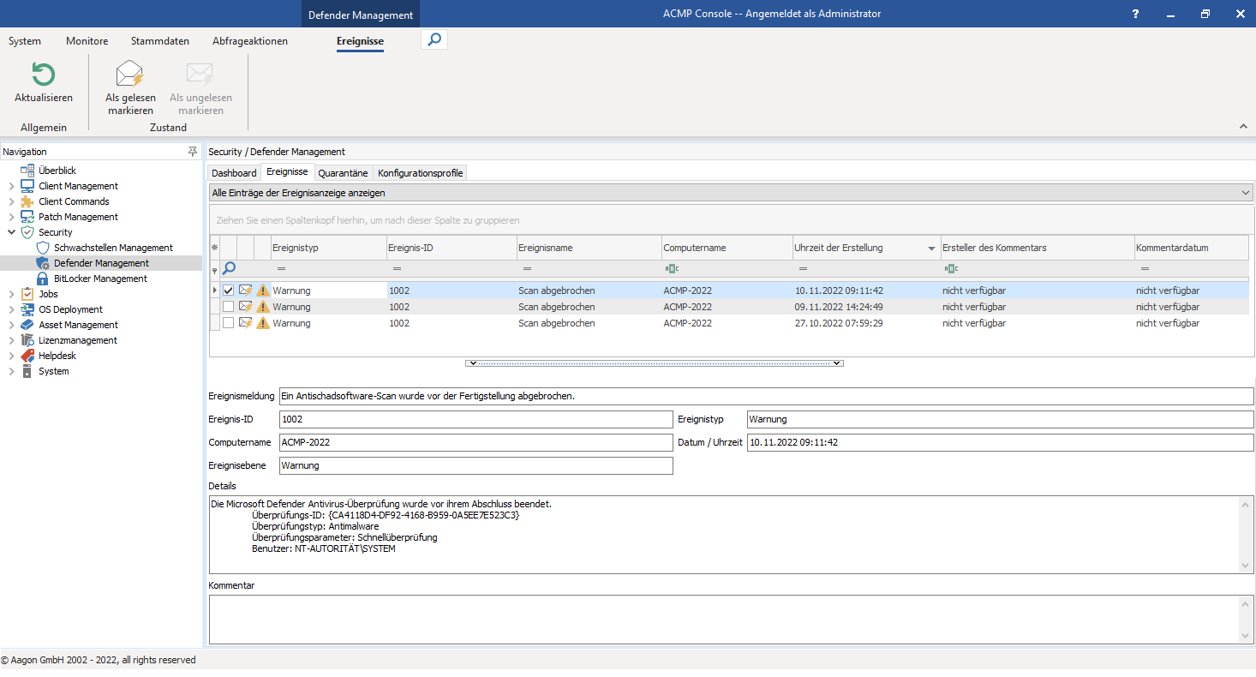The height and width of the screenshot is (677, 1256).
Task: Switch to the Quarantäne tab
Action: [343, 173]
